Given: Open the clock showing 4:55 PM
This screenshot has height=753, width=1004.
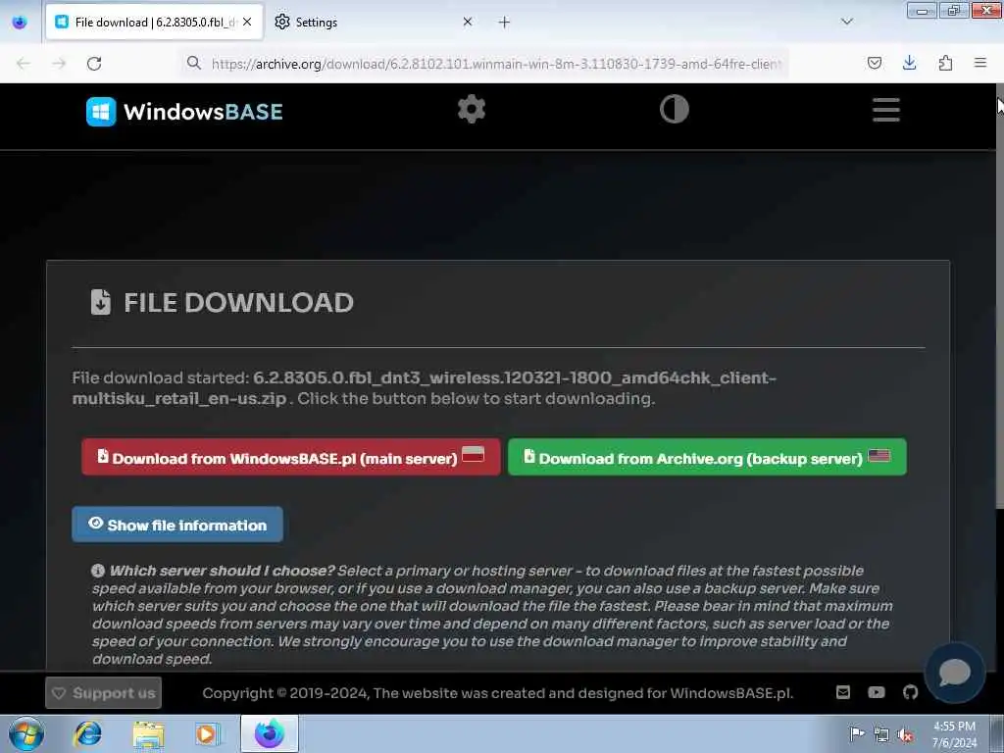Looking at the screenshot, I should pos(954,734).
